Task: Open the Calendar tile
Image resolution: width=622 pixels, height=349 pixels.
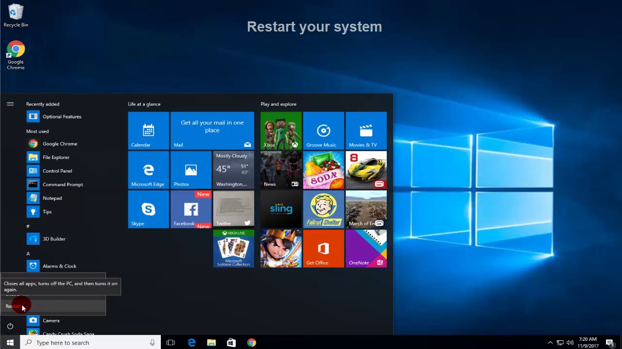Action: (149, 131)
